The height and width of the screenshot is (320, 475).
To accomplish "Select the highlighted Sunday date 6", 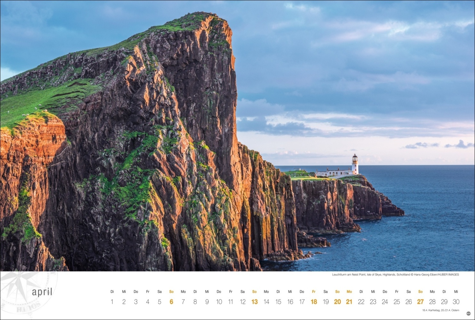I will click(171, 302).
